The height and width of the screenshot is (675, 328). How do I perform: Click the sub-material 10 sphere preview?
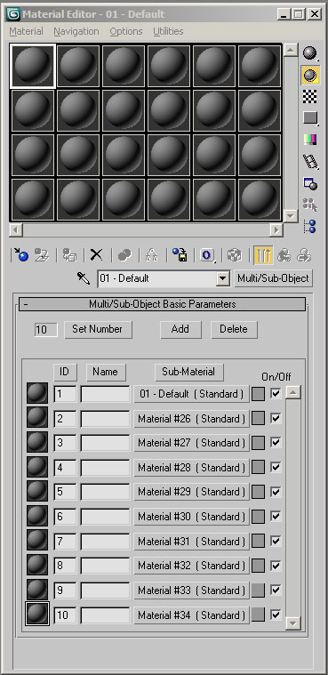click(37, 615)
